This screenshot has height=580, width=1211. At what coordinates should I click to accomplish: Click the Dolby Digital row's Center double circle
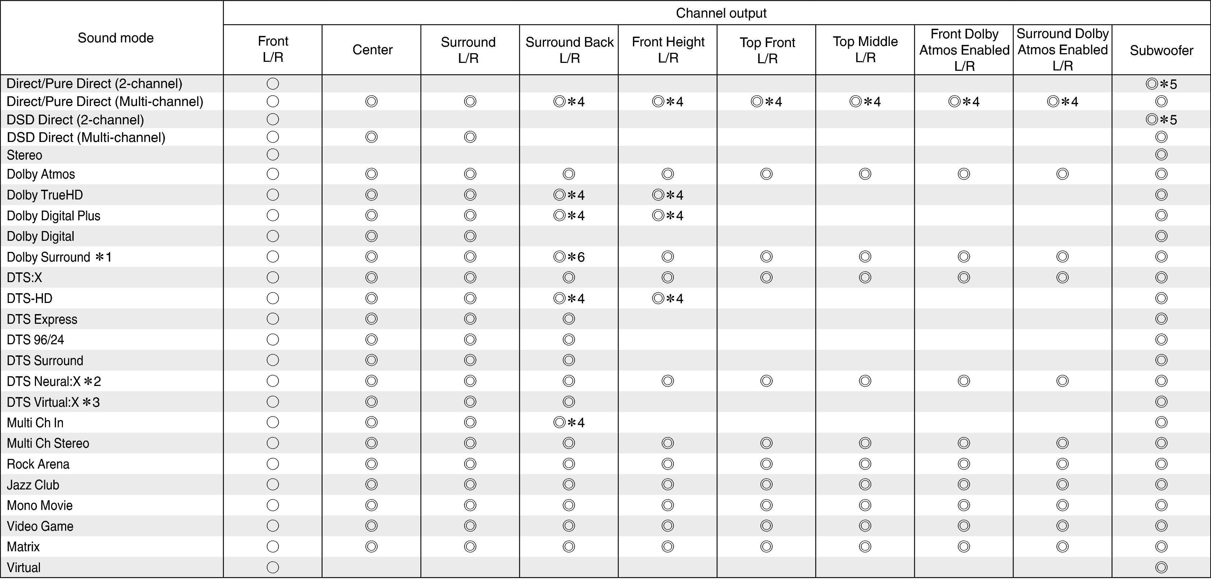click(x=371, y=236)
